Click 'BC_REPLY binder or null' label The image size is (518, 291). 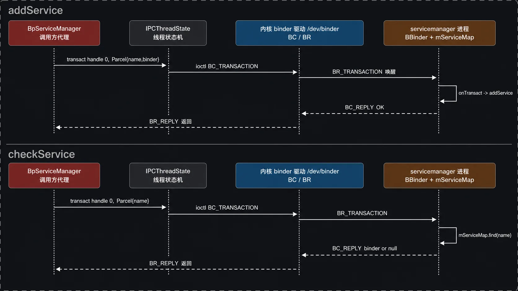[x=365, y=248]
